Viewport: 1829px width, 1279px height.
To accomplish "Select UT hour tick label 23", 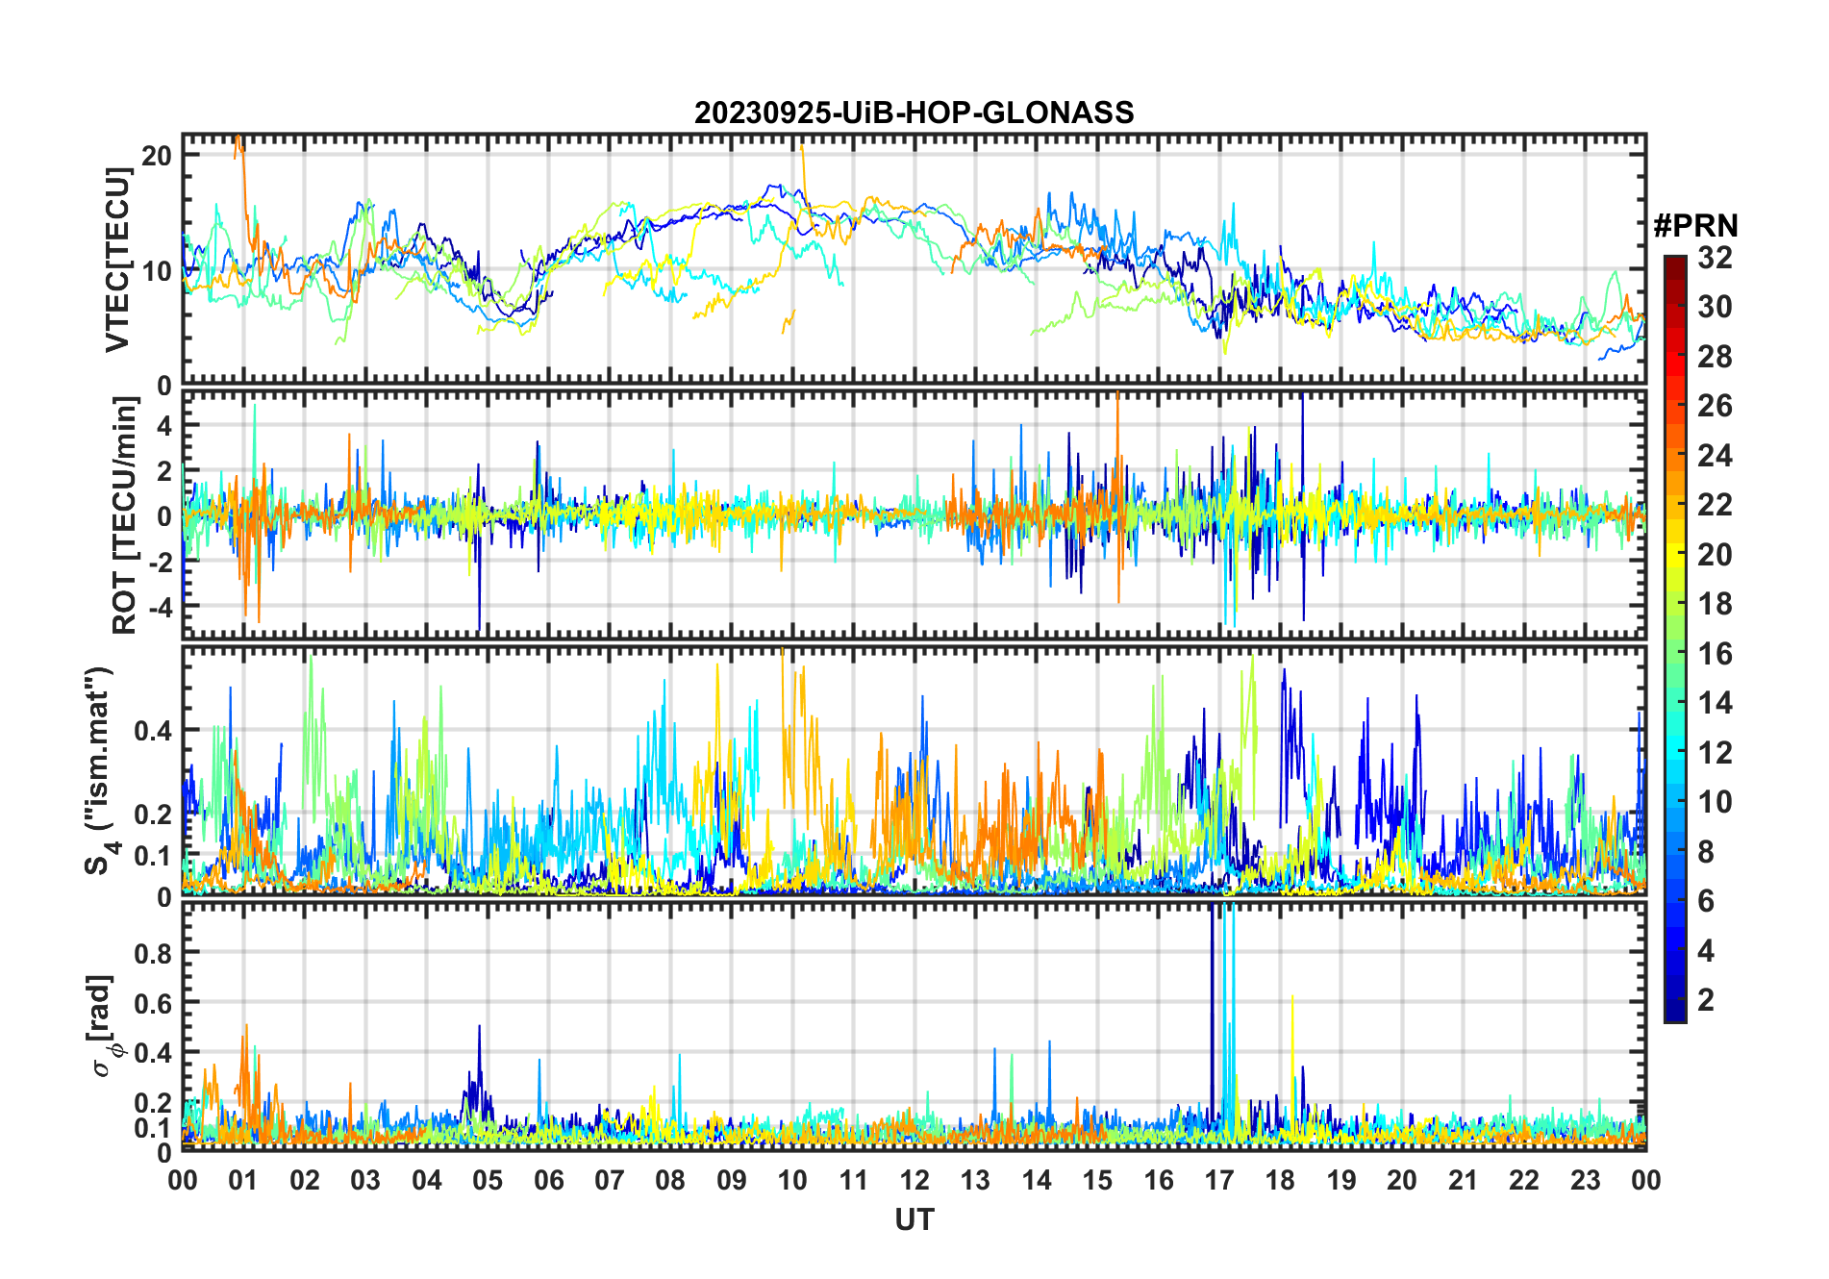I will 1586,1180.
